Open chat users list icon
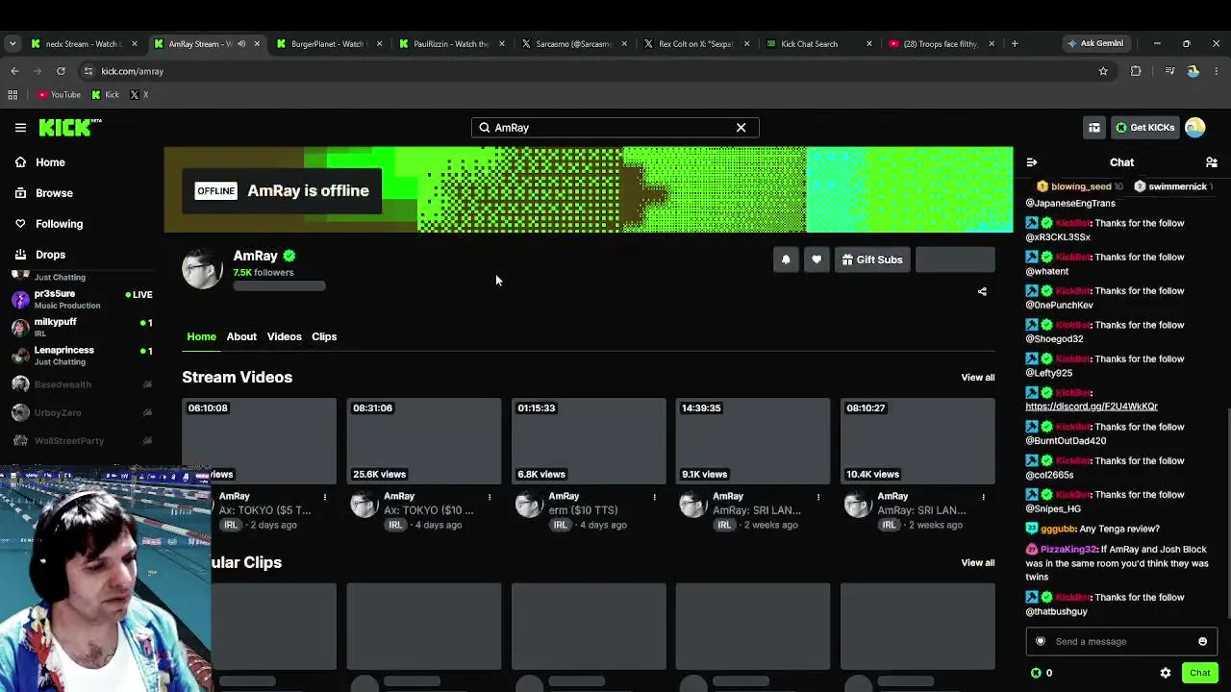The height and width of the screenshot is (692, 1231). click(x=1212, y=162)
